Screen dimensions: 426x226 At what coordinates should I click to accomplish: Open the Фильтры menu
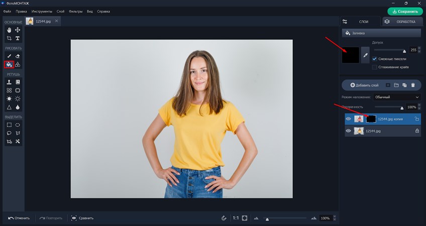tap(76, 11)
